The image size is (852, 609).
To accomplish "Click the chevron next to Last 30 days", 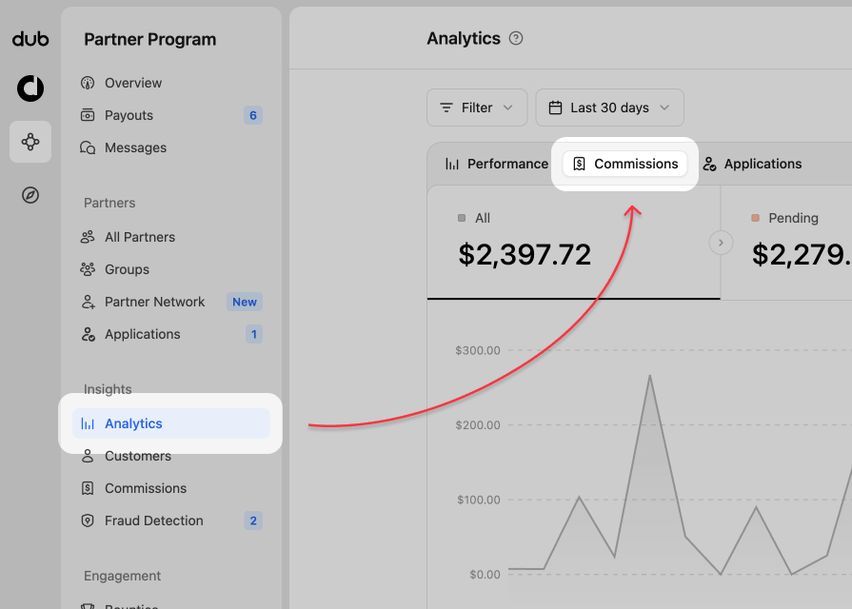I will 664,108.
